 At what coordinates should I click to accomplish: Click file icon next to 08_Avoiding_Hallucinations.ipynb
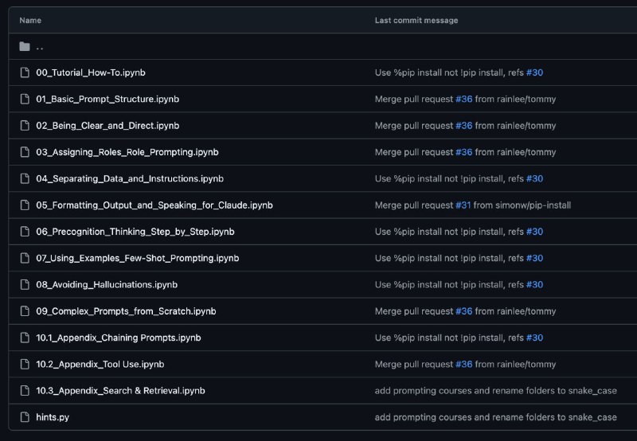(x=25, y=285)
